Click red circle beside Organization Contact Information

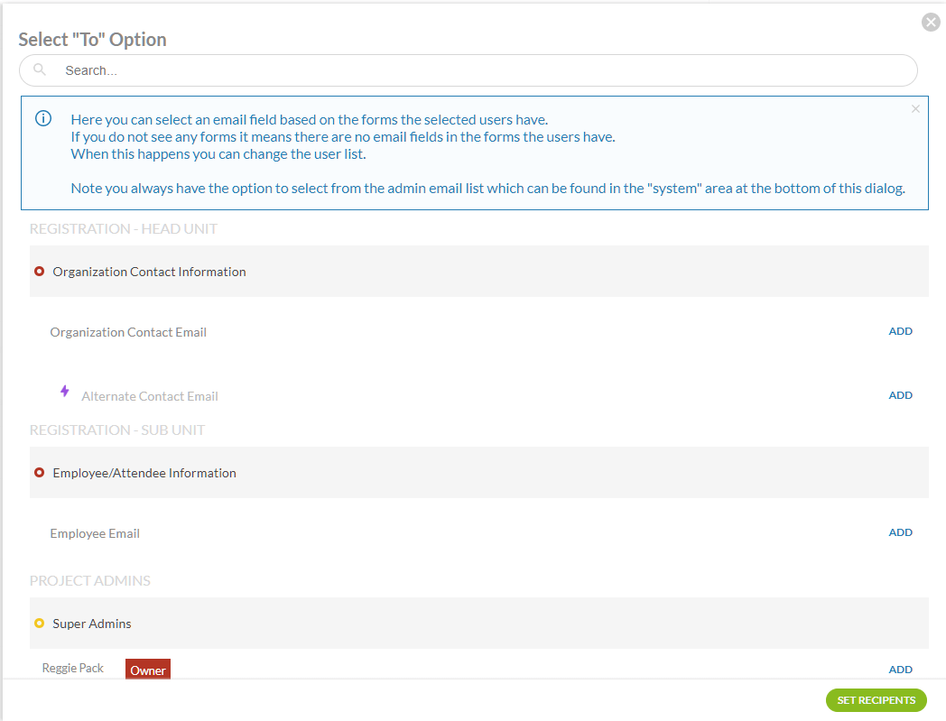(x=39, y=272)
